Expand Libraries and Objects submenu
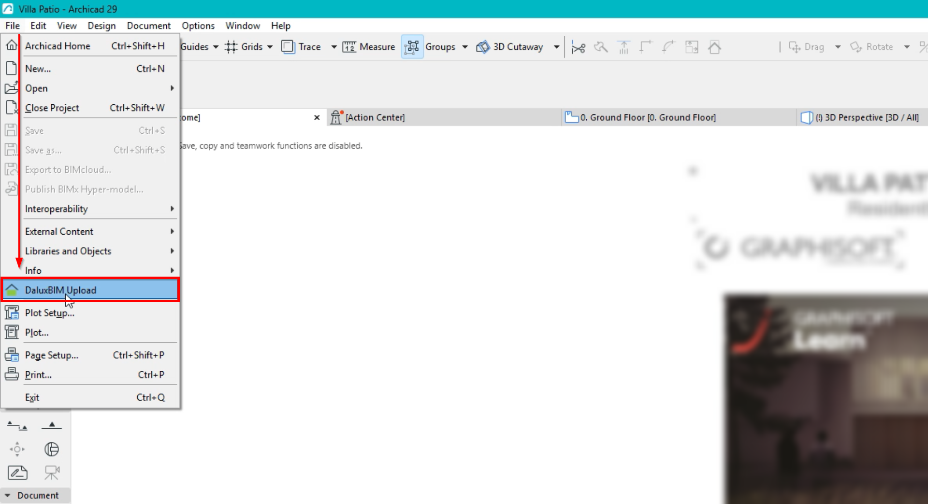928x504 pixels. (90, 251)
